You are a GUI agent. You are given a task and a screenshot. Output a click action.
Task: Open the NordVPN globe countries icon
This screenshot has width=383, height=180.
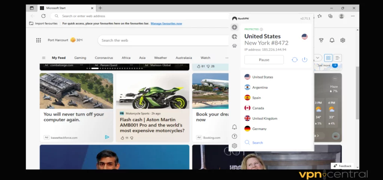(234, 27)
